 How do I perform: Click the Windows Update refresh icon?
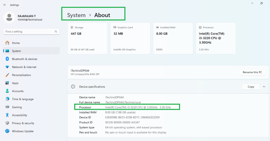(7, 131)
